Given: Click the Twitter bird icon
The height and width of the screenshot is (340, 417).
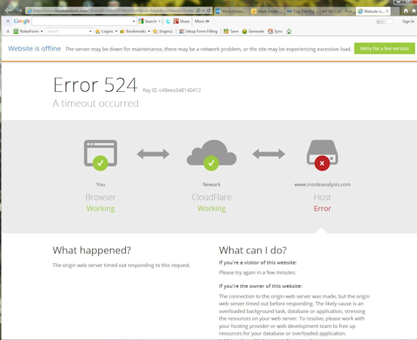Looking at the screenshot, I should pos(168,21).
